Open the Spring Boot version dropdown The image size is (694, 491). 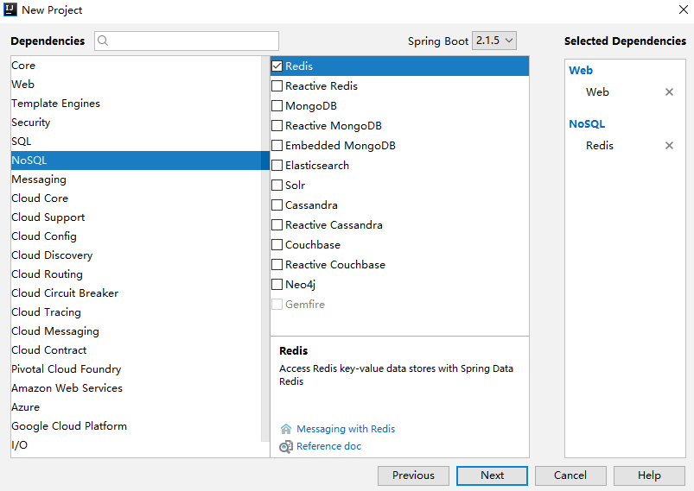(494, 41)
